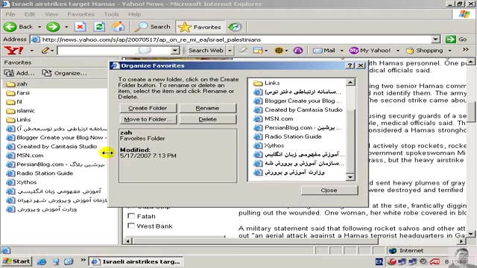This screenshot has width=477, height=268.
Task: Click the Yahoo toolbar highlighter icon
Action: tap(242, 50)
